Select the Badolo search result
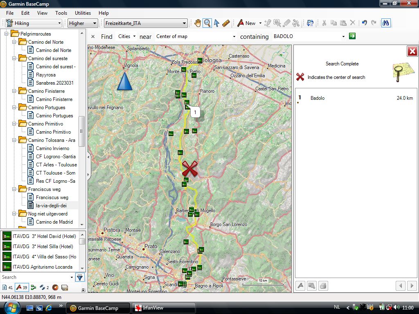The height and width of the screenshot is (314, 419). 317,98
